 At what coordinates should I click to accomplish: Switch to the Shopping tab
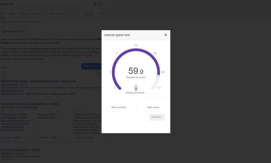click(25, 14)
